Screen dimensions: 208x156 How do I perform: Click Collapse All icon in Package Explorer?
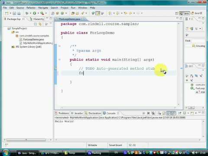pos(36,24)
